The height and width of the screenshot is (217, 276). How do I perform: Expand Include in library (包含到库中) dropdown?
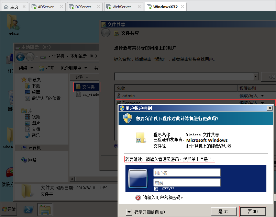tap(74, 68)
